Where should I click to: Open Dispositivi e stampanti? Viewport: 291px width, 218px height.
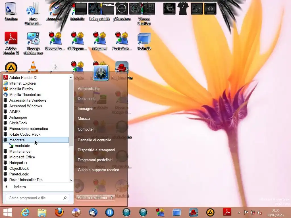(x=96, y=150)
